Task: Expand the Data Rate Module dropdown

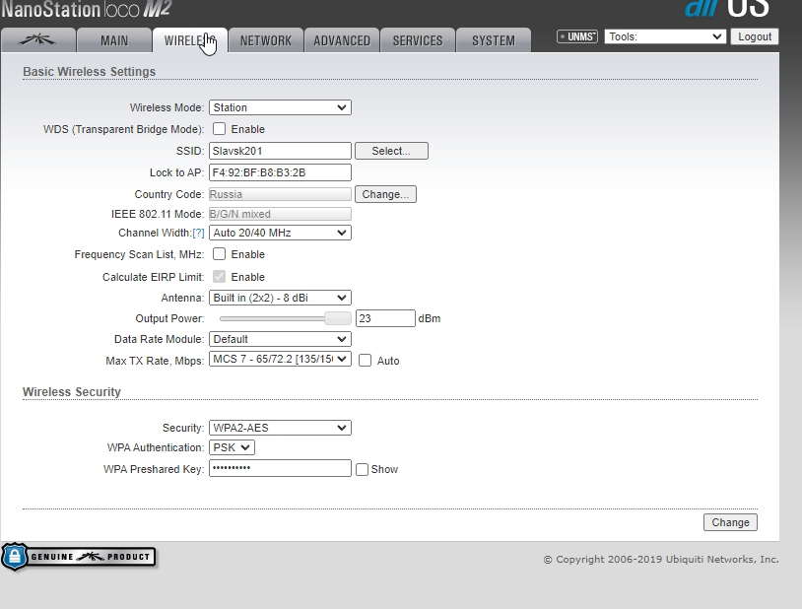Action: click(280, 339)
